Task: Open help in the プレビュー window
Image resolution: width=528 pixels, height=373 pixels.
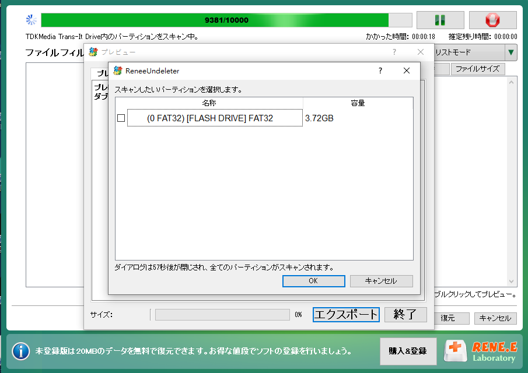Action: click(x=394, y=52)
